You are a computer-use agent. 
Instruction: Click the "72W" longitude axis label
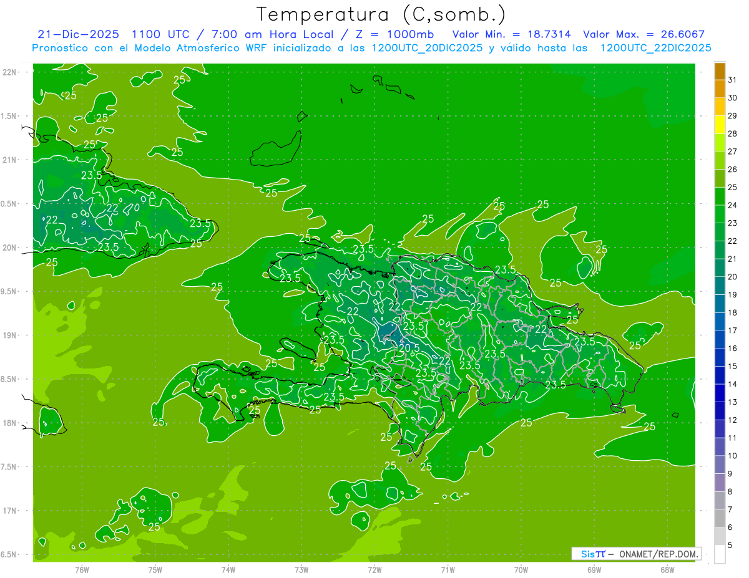(x=374, y=570)
